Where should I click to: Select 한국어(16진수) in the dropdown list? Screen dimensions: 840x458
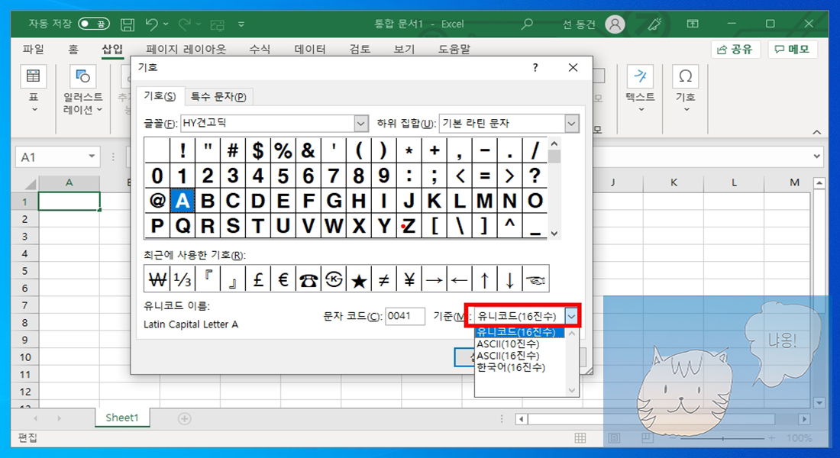point(519,367)
